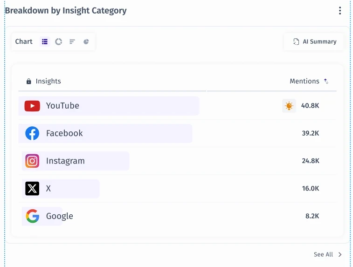Image resolution: width=353 pixels, height=267 pixels.
Task: Open the AI Summary
Action: click(314, 41)
